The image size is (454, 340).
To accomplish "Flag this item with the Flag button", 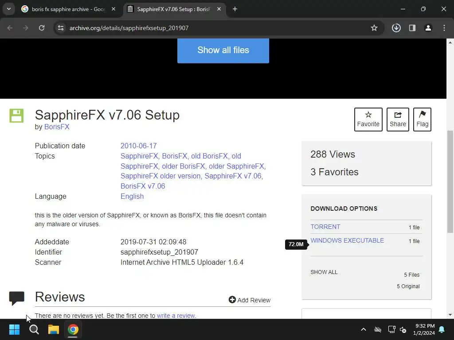I will pyautogui.click(x=422, y=120).
